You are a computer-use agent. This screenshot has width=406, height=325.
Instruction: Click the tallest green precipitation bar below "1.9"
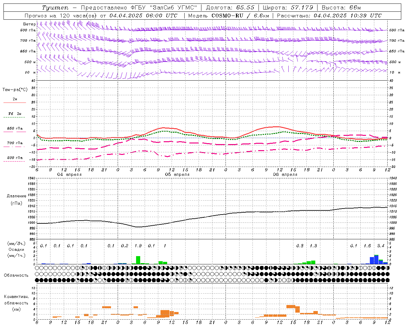(x=138, y=260)
